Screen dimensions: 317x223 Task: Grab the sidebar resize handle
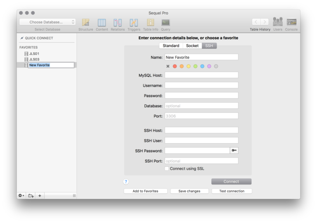[x=74, y=196]
